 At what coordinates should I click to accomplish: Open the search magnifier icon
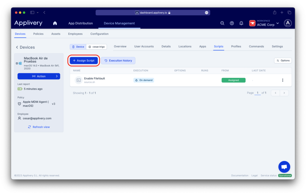coord(222,23)
